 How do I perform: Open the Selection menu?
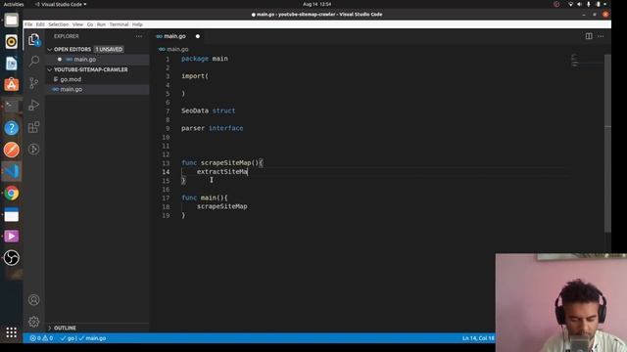coord(59,24)
